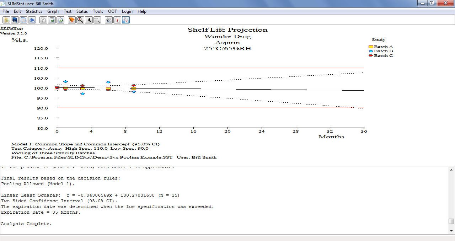The width and height of the screenshot is (455, 241).
Task: Expand the Status menu
Action: click(82, 11)
